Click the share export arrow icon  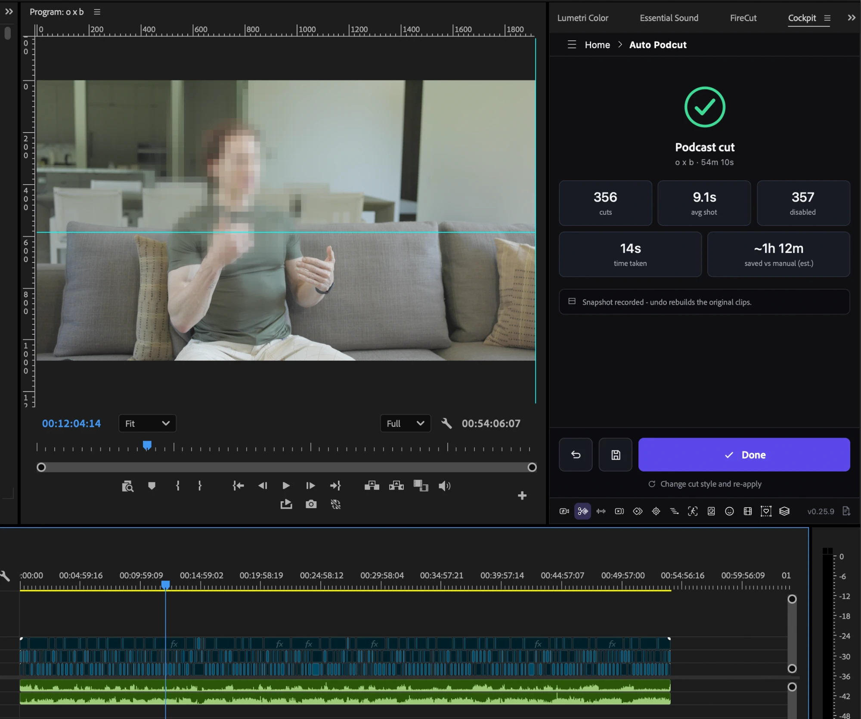click(x=286, y=504)
